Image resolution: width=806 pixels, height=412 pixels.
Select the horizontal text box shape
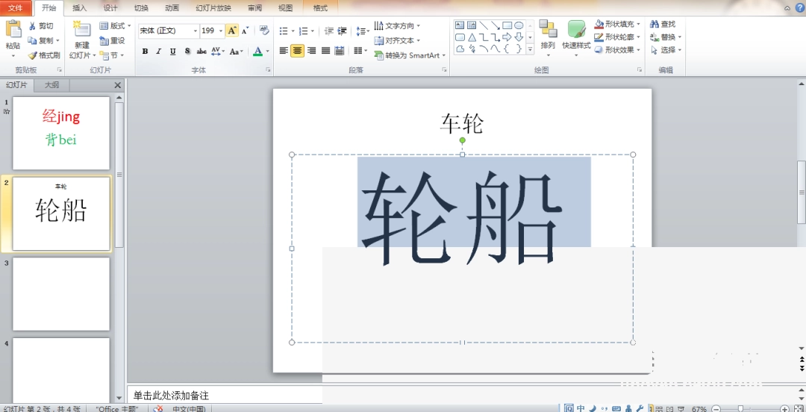[x=460, y=25]
